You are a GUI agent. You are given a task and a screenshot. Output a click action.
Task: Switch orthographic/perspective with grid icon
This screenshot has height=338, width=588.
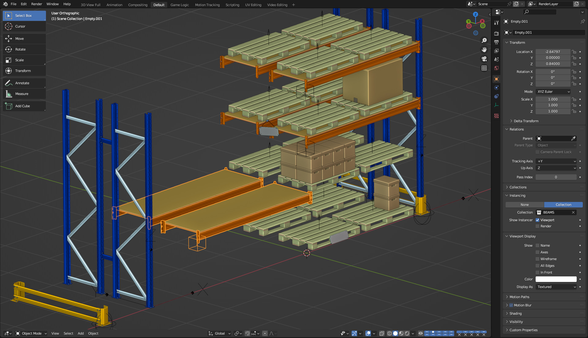coord(484,68)
